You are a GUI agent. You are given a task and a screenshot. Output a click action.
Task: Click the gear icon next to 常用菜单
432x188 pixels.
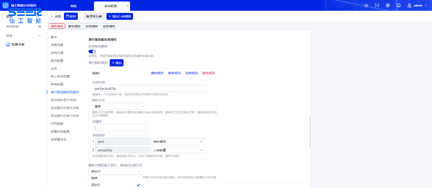(40, 26)
